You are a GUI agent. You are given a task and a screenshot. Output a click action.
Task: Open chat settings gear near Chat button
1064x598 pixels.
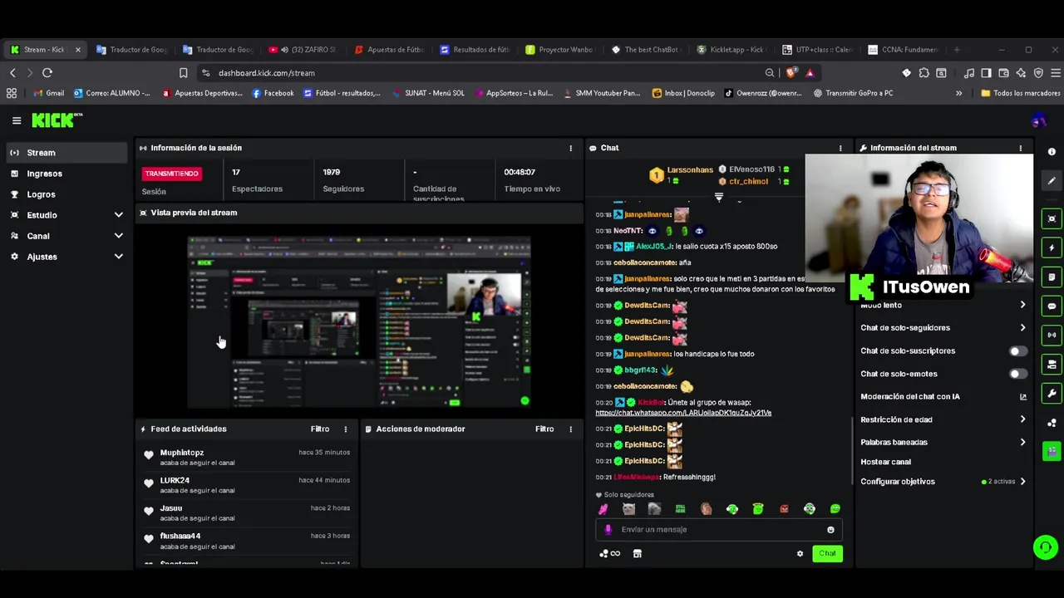click(800, 553)
